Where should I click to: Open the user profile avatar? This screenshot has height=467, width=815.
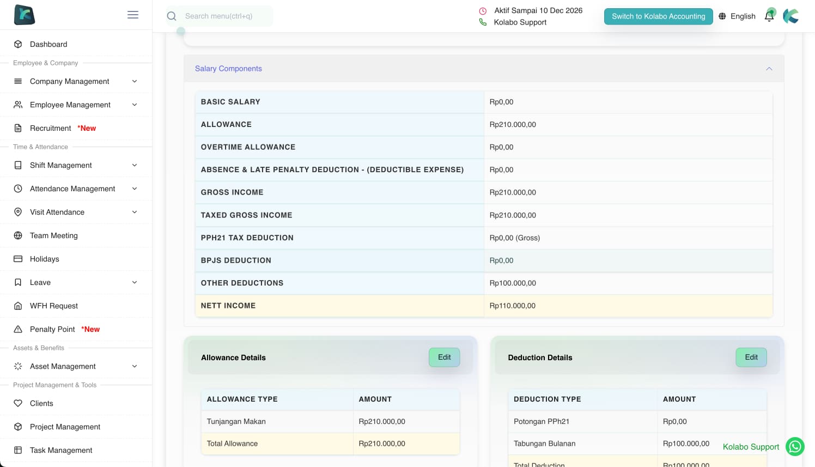791,16
